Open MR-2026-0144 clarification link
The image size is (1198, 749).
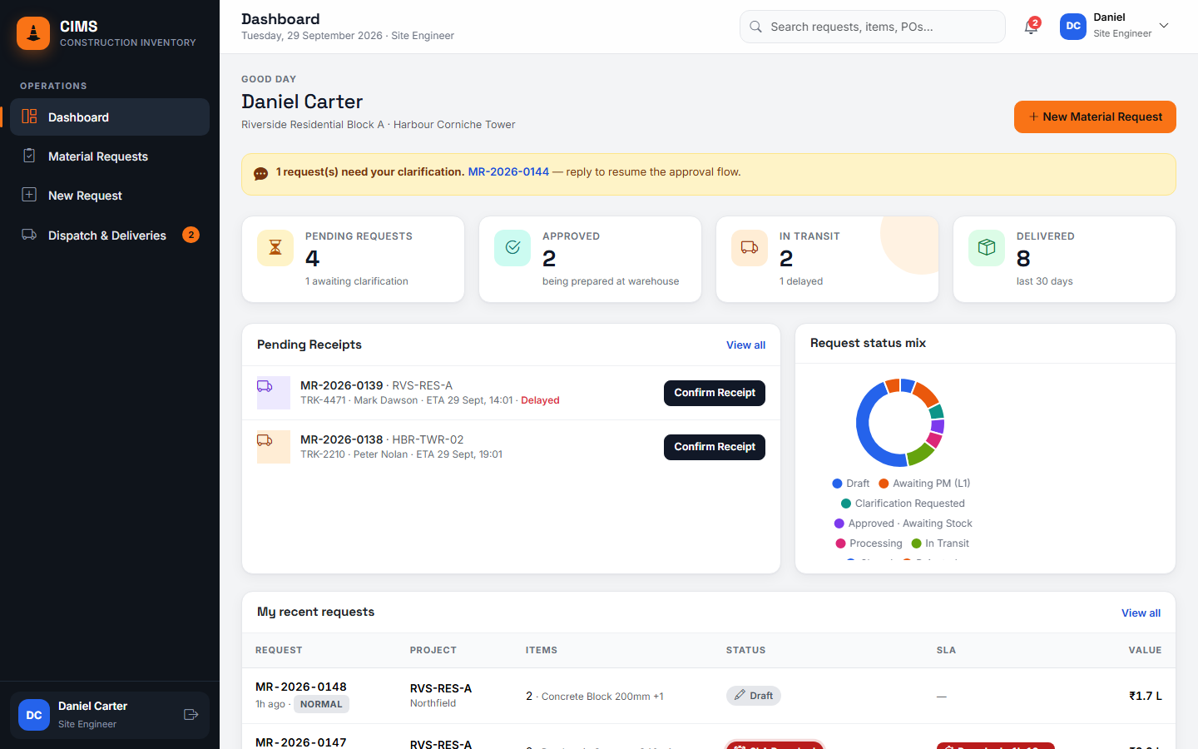[508, 171]
